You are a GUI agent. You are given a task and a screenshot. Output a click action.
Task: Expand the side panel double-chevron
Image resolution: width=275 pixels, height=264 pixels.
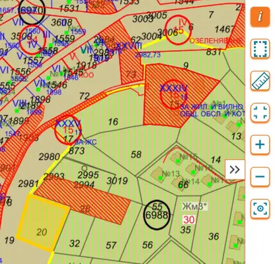click(x=235, y=170)
